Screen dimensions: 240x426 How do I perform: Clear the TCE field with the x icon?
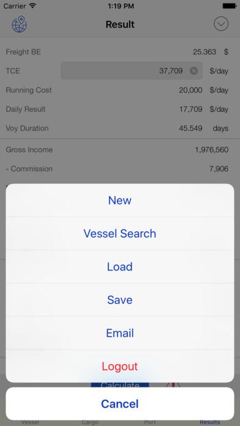click(x=193, y=71)
